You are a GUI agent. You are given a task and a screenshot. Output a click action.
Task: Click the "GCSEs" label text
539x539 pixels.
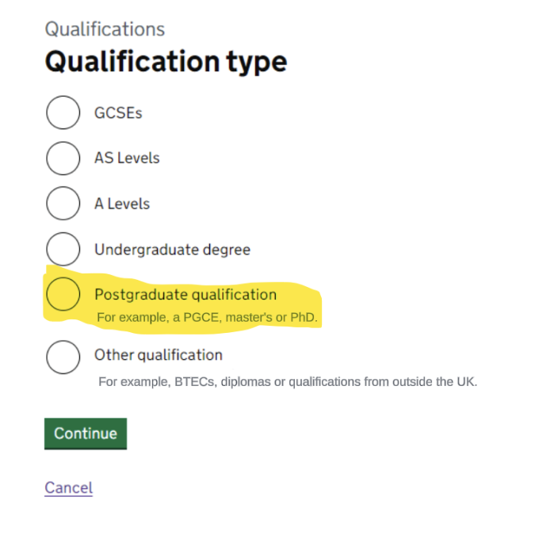pos(118,113)
